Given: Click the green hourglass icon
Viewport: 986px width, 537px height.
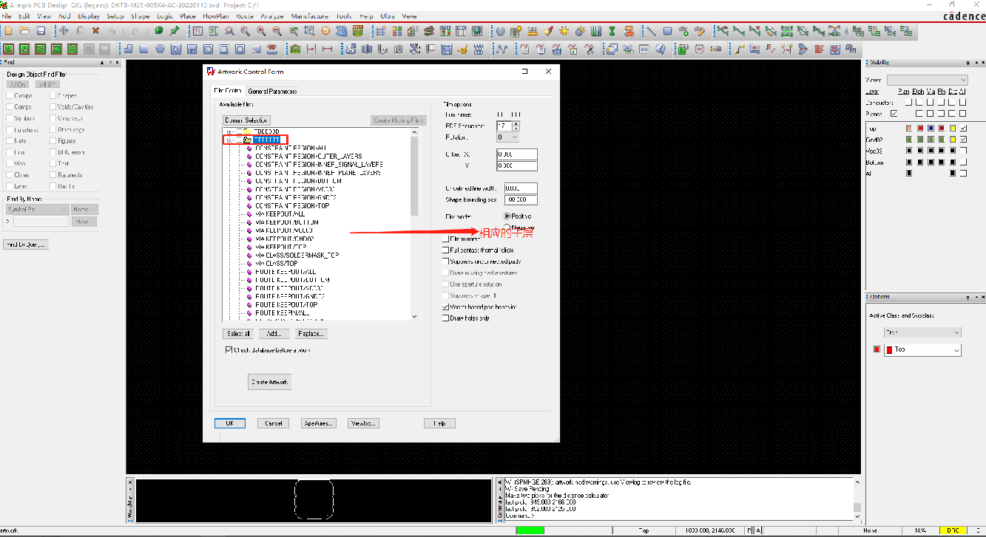Looking at the screenshot, I should [x=612, y=31].
